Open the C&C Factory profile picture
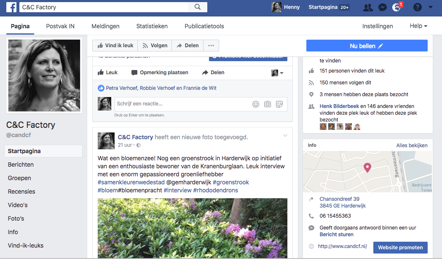This screenshot has width=442, height=259. pos(44,76)
